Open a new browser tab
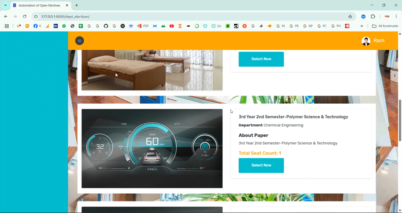This screenshot has width=402, height=213. coord(77,5)
